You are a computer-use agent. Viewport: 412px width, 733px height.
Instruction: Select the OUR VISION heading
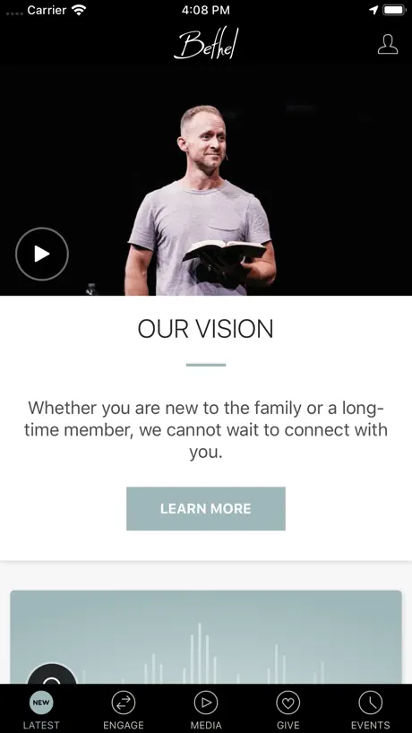(205, 329)
